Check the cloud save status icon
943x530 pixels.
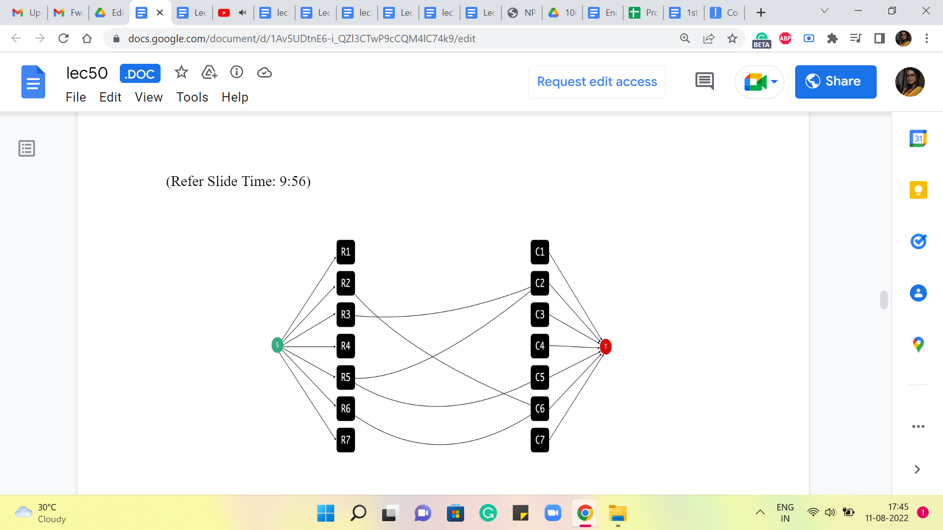pyautogui.click(x=264, y=73)
